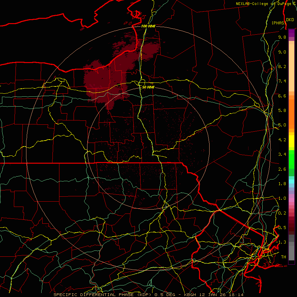The height and width of the screenshot is (297, 297).
Task: Select the 1.8 legend value
Action: pyautogui.click(x=282, y=184)
